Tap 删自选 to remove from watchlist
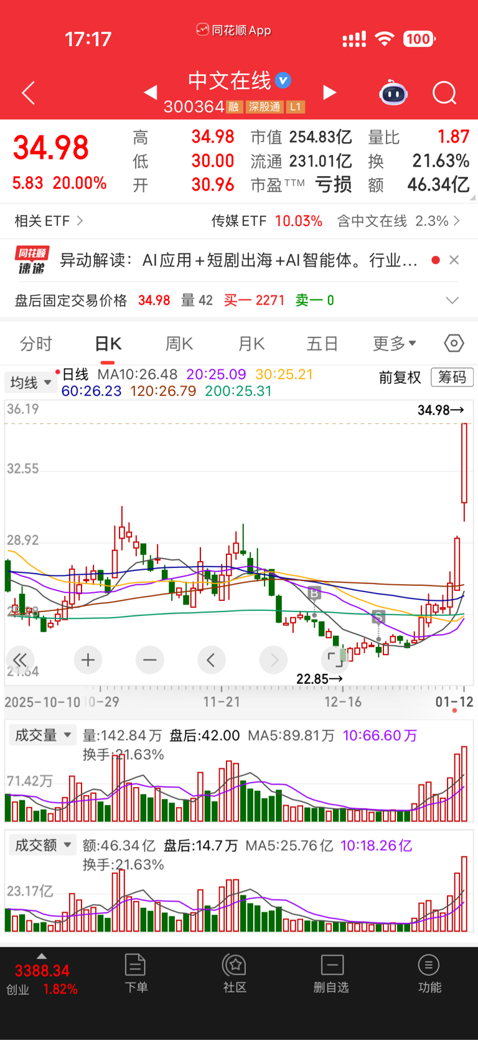Screen dimensions: 478x1040 pos(332,973)
